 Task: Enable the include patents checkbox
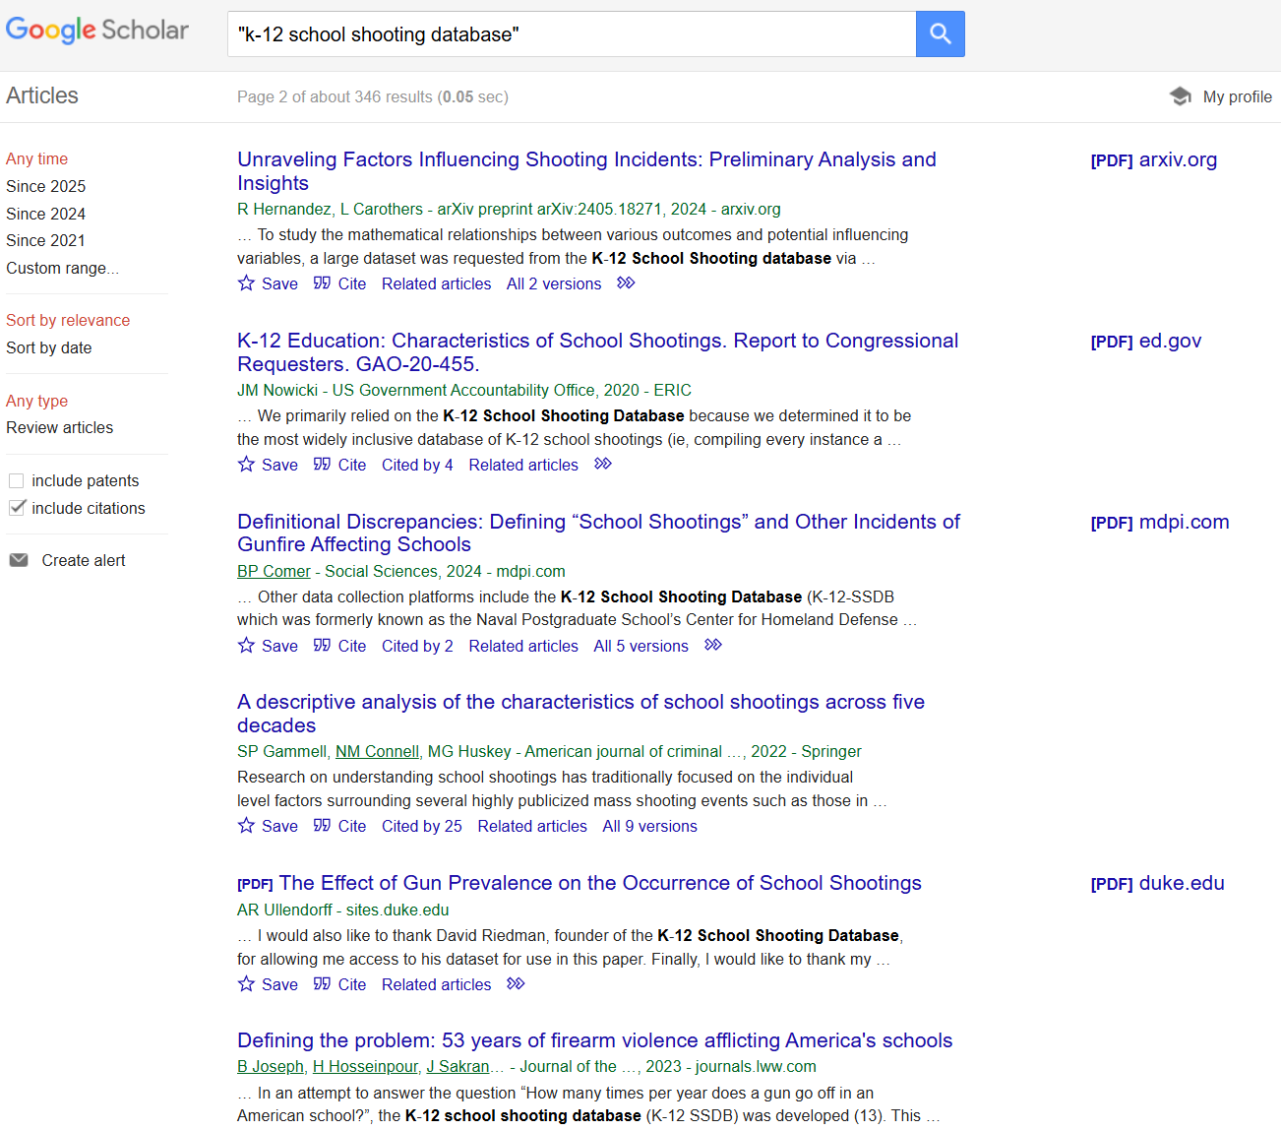click(x=16, y=481)
